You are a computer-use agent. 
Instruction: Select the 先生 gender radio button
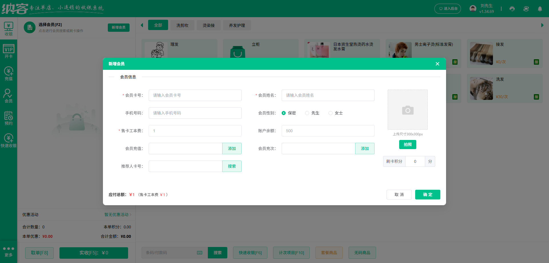click(x=307, y=113)
